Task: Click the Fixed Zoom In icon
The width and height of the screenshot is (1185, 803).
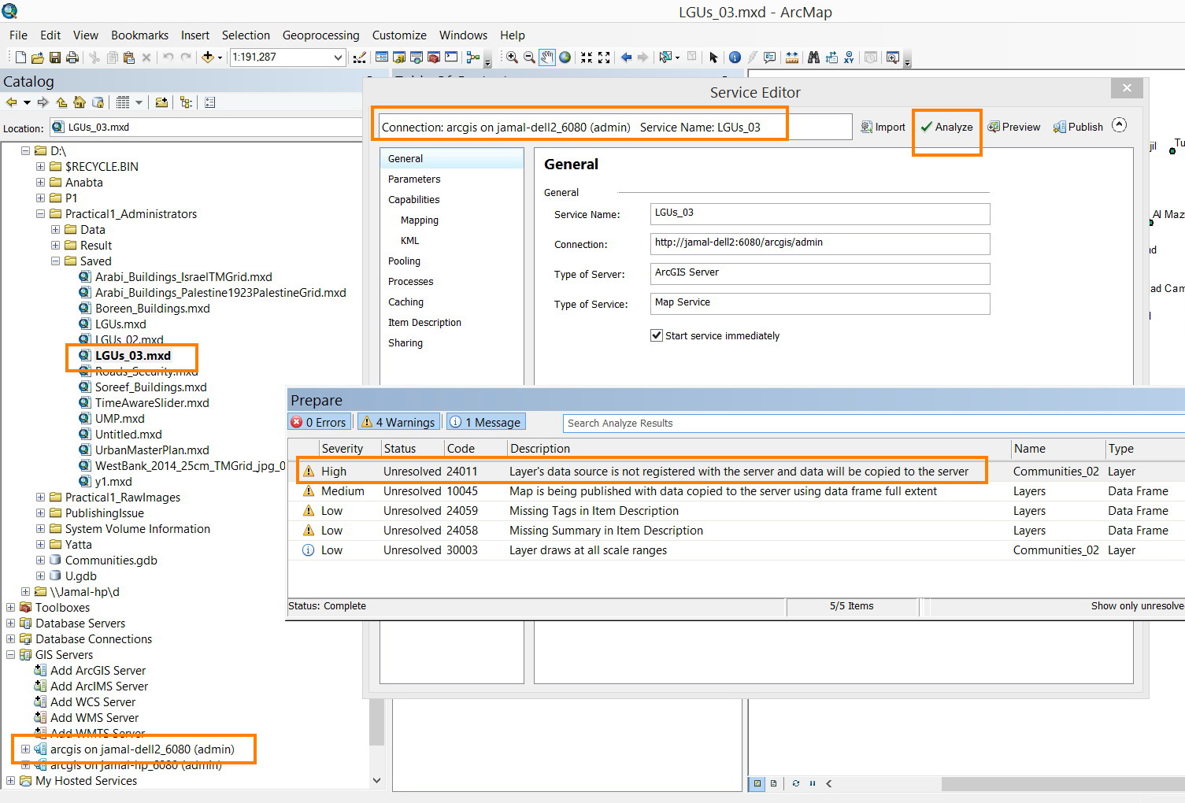Action: click(587, 57)
